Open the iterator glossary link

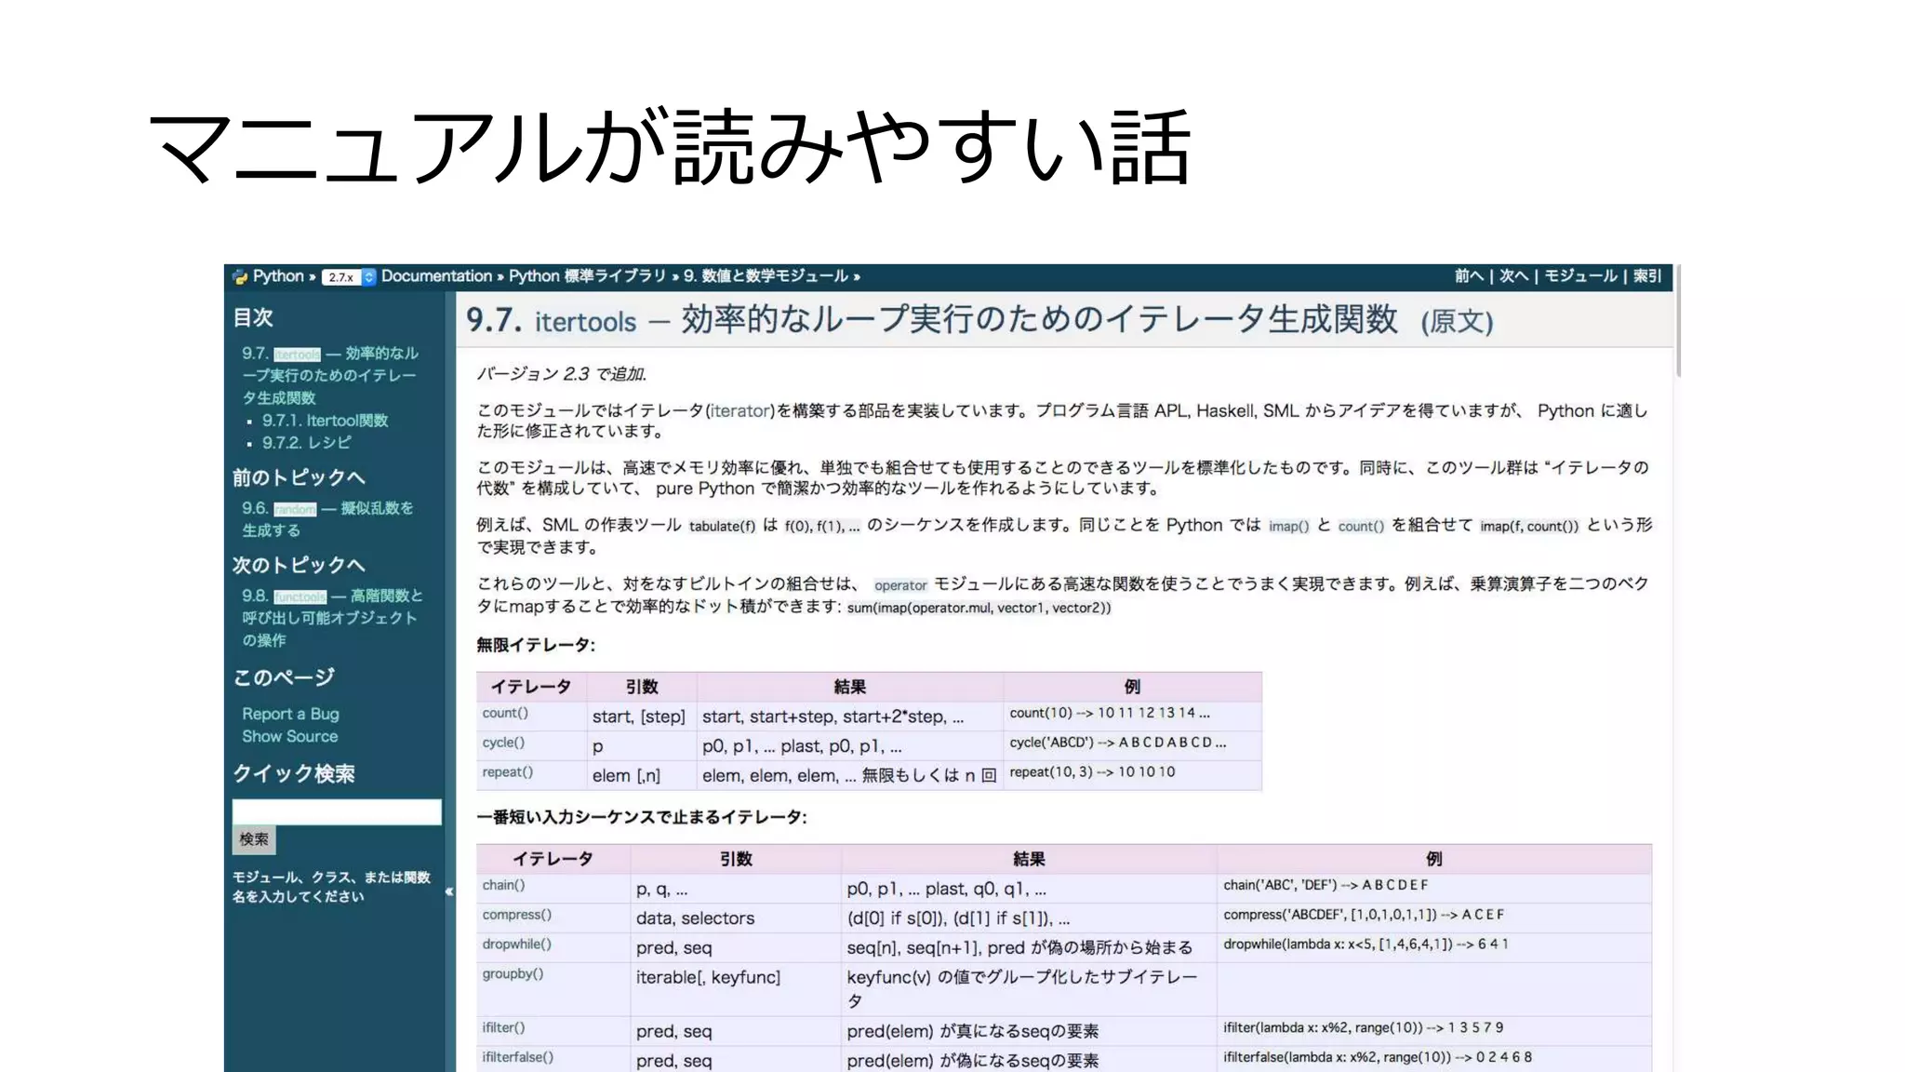(740, 411)
